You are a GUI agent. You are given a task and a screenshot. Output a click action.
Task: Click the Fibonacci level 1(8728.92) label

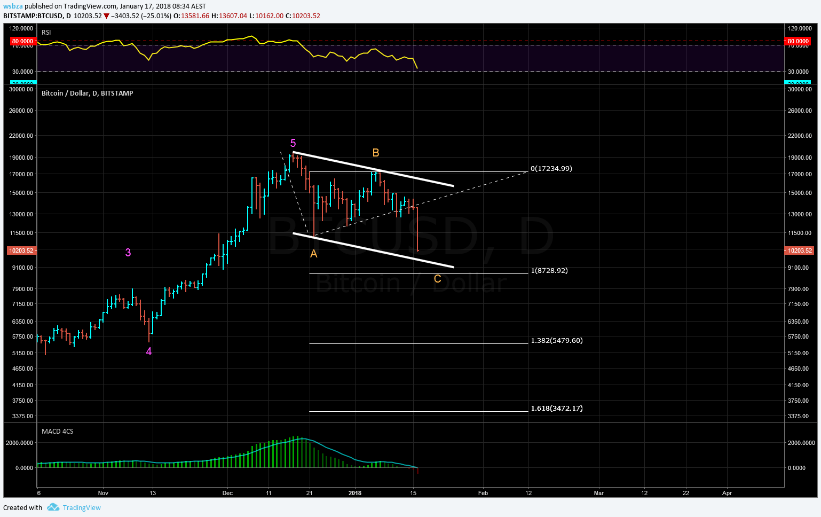[x=549, y=270]
